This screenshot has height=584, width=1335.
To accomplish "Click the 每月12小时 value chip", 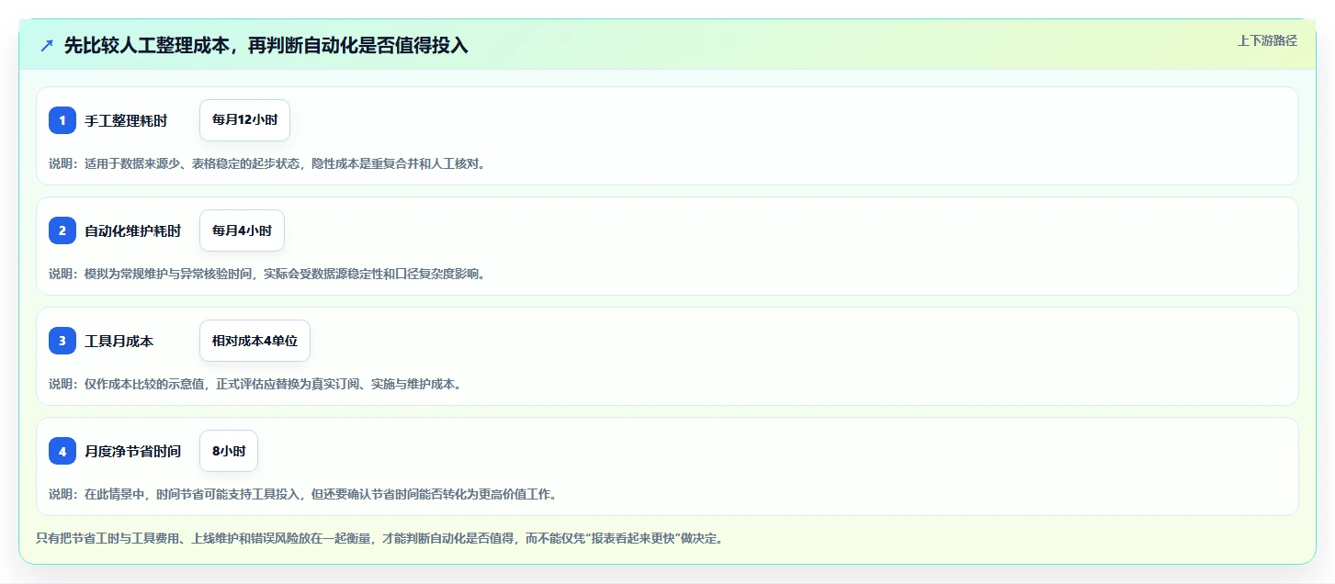I will coord(244,120).
